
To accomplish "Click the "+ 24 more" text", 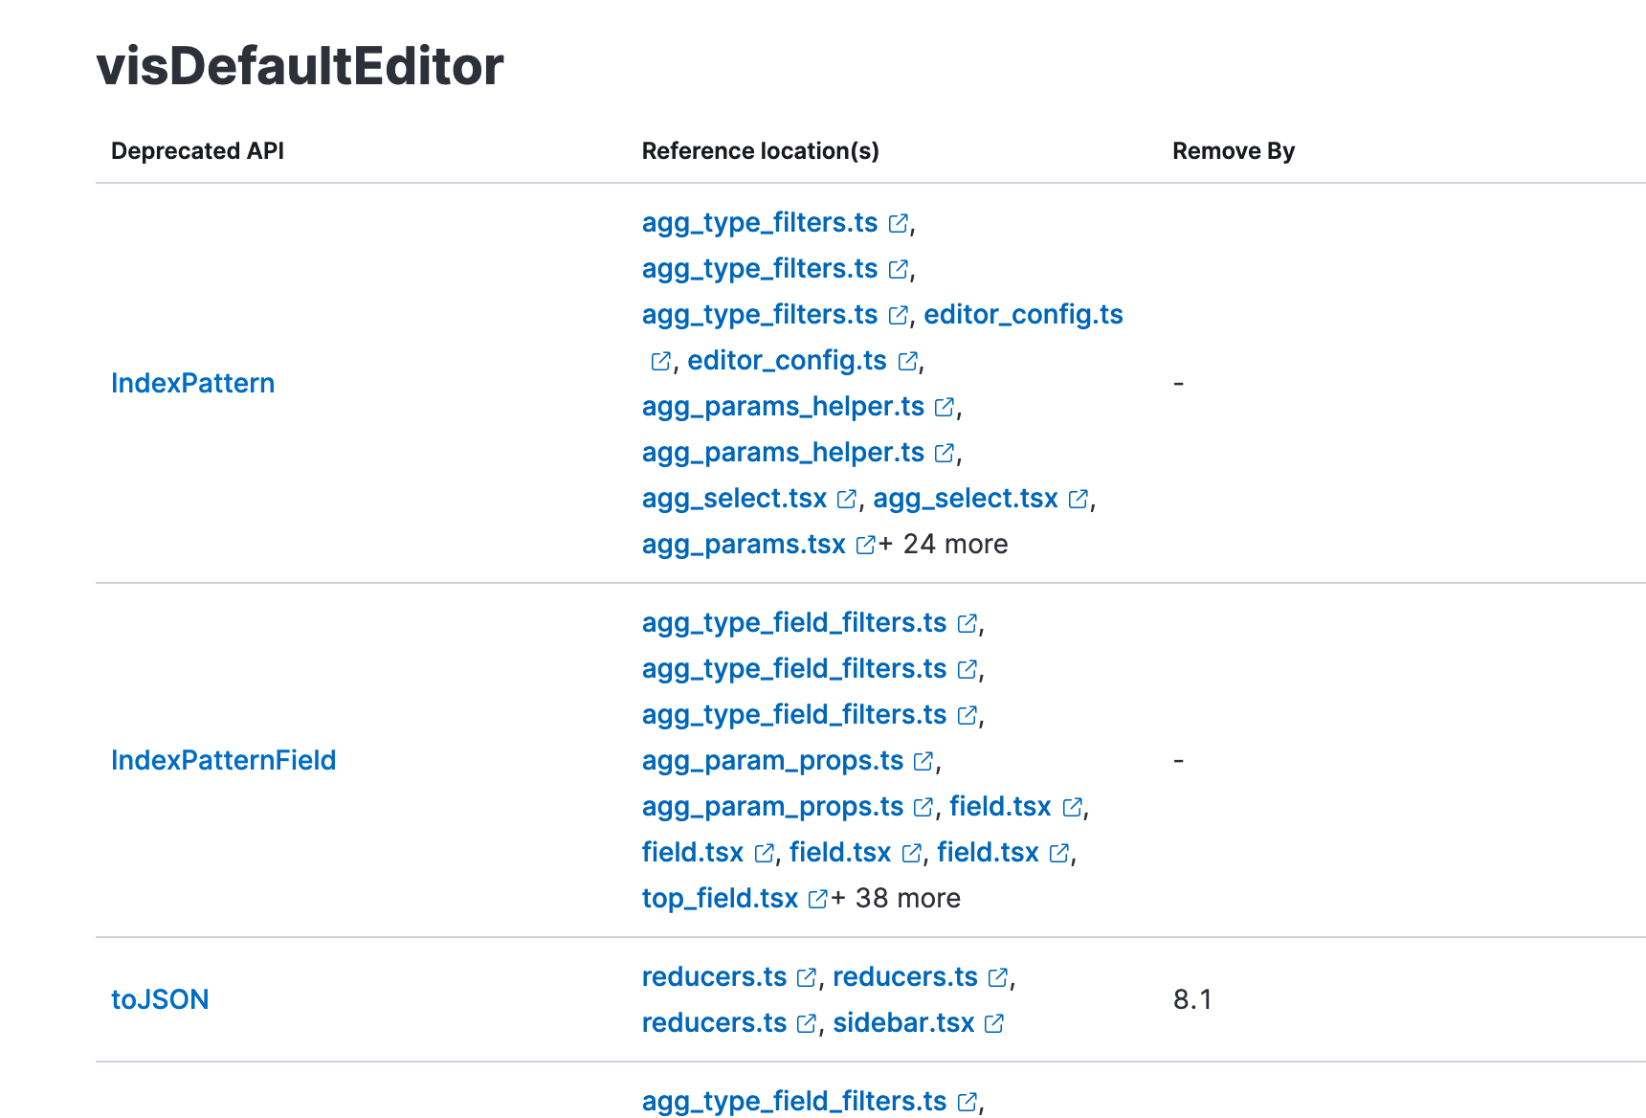I will pos(944,545).
